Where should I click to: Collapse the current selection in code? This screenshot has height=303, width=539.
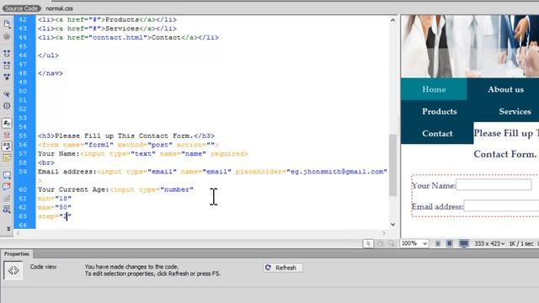click(x=7, y=65)
